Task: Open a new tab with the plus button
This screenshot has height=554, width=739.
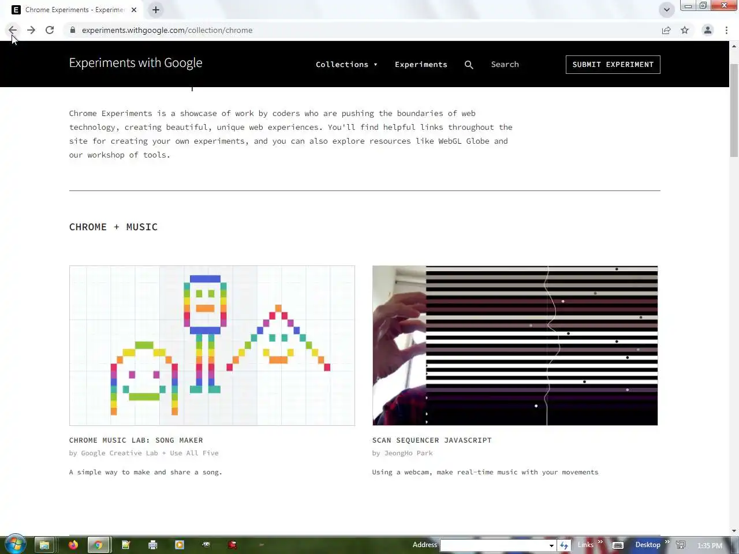Action: tap(156, 10)
